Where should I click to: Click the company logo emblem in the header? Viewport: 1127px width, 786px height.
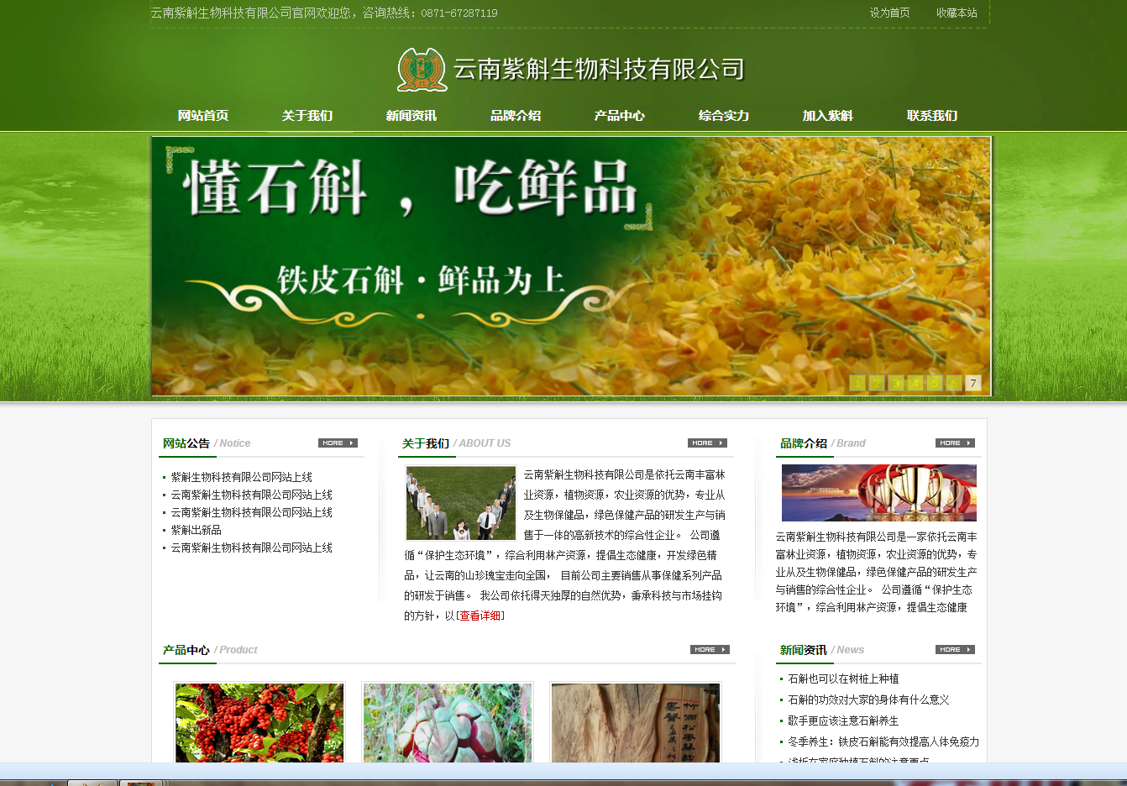(421, 68)
